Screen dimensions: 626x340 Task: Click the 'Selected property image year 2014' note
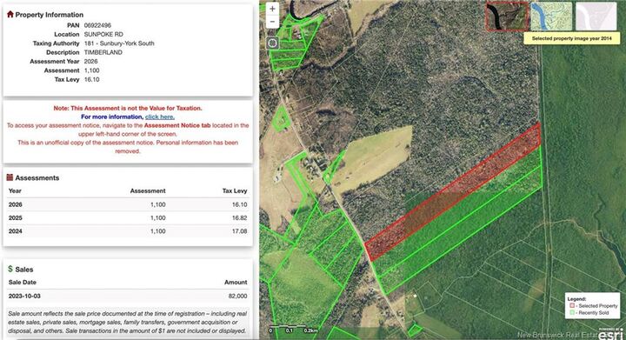(572, 38)
